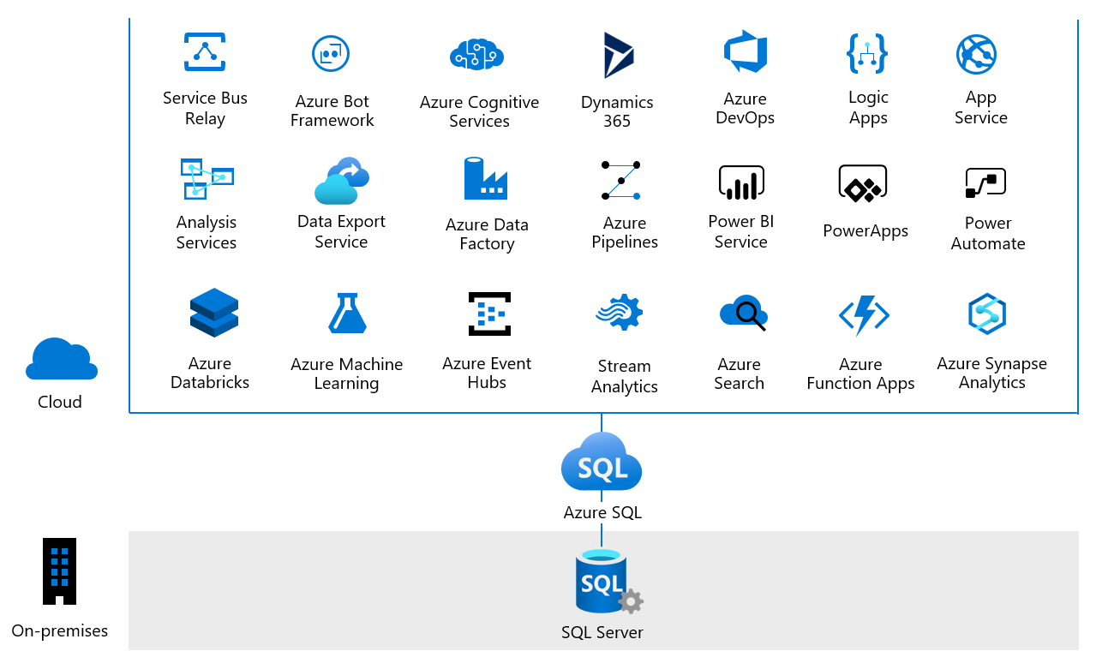This screenshot has height=669, width=1102.
Task: Open the Azure Search magnifier icon
Action: pos(744,312)
